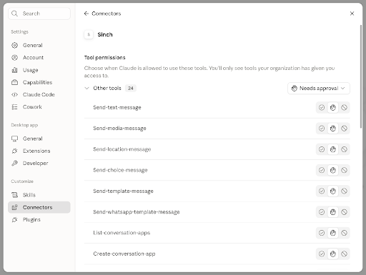
Task: Block the Send-template-message tool
Action: 344,191
